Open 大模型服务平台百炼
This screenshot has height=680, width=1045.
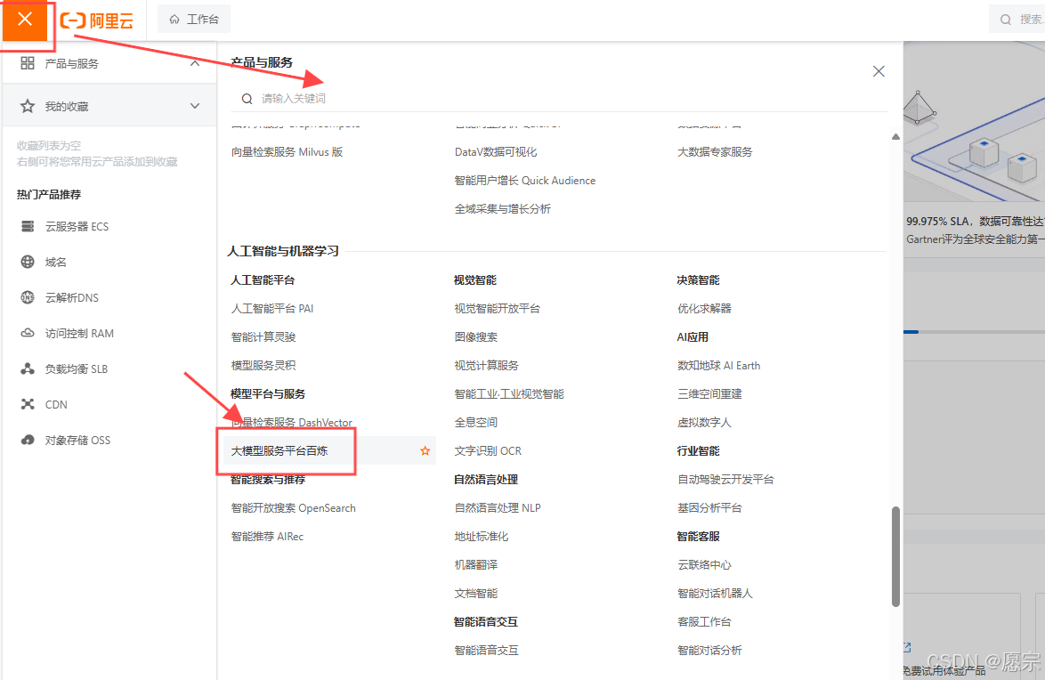(279, 451)
